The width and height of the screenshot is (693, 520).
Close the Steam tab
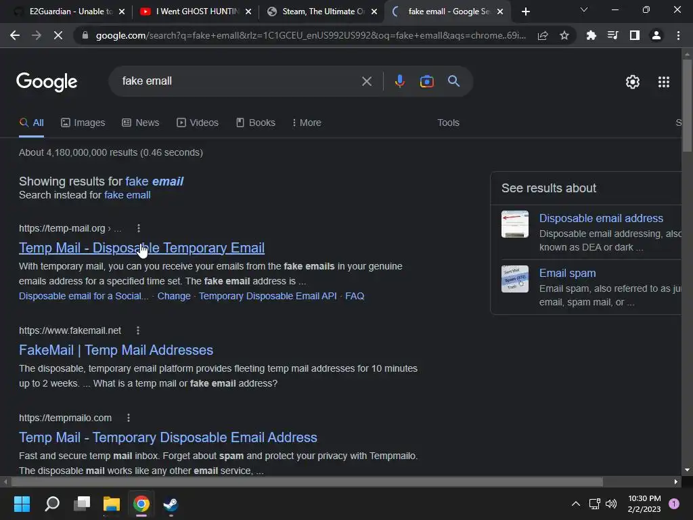point(374,12)
